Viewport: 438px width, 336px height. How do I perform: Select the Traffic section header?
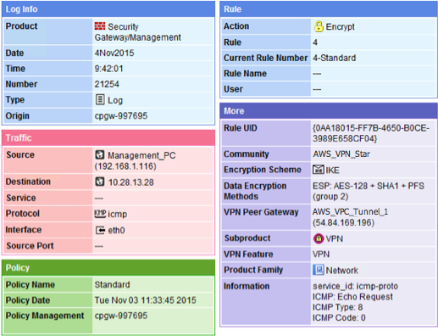tap(108, 137)
